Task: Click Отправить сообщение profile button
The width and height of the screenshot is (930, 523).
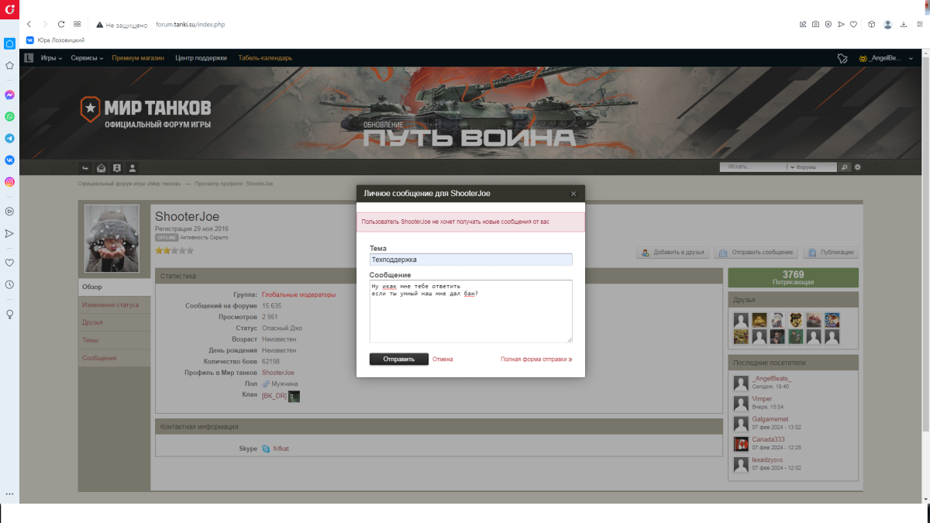Action: pyautogui.click(x=756, y=252)
